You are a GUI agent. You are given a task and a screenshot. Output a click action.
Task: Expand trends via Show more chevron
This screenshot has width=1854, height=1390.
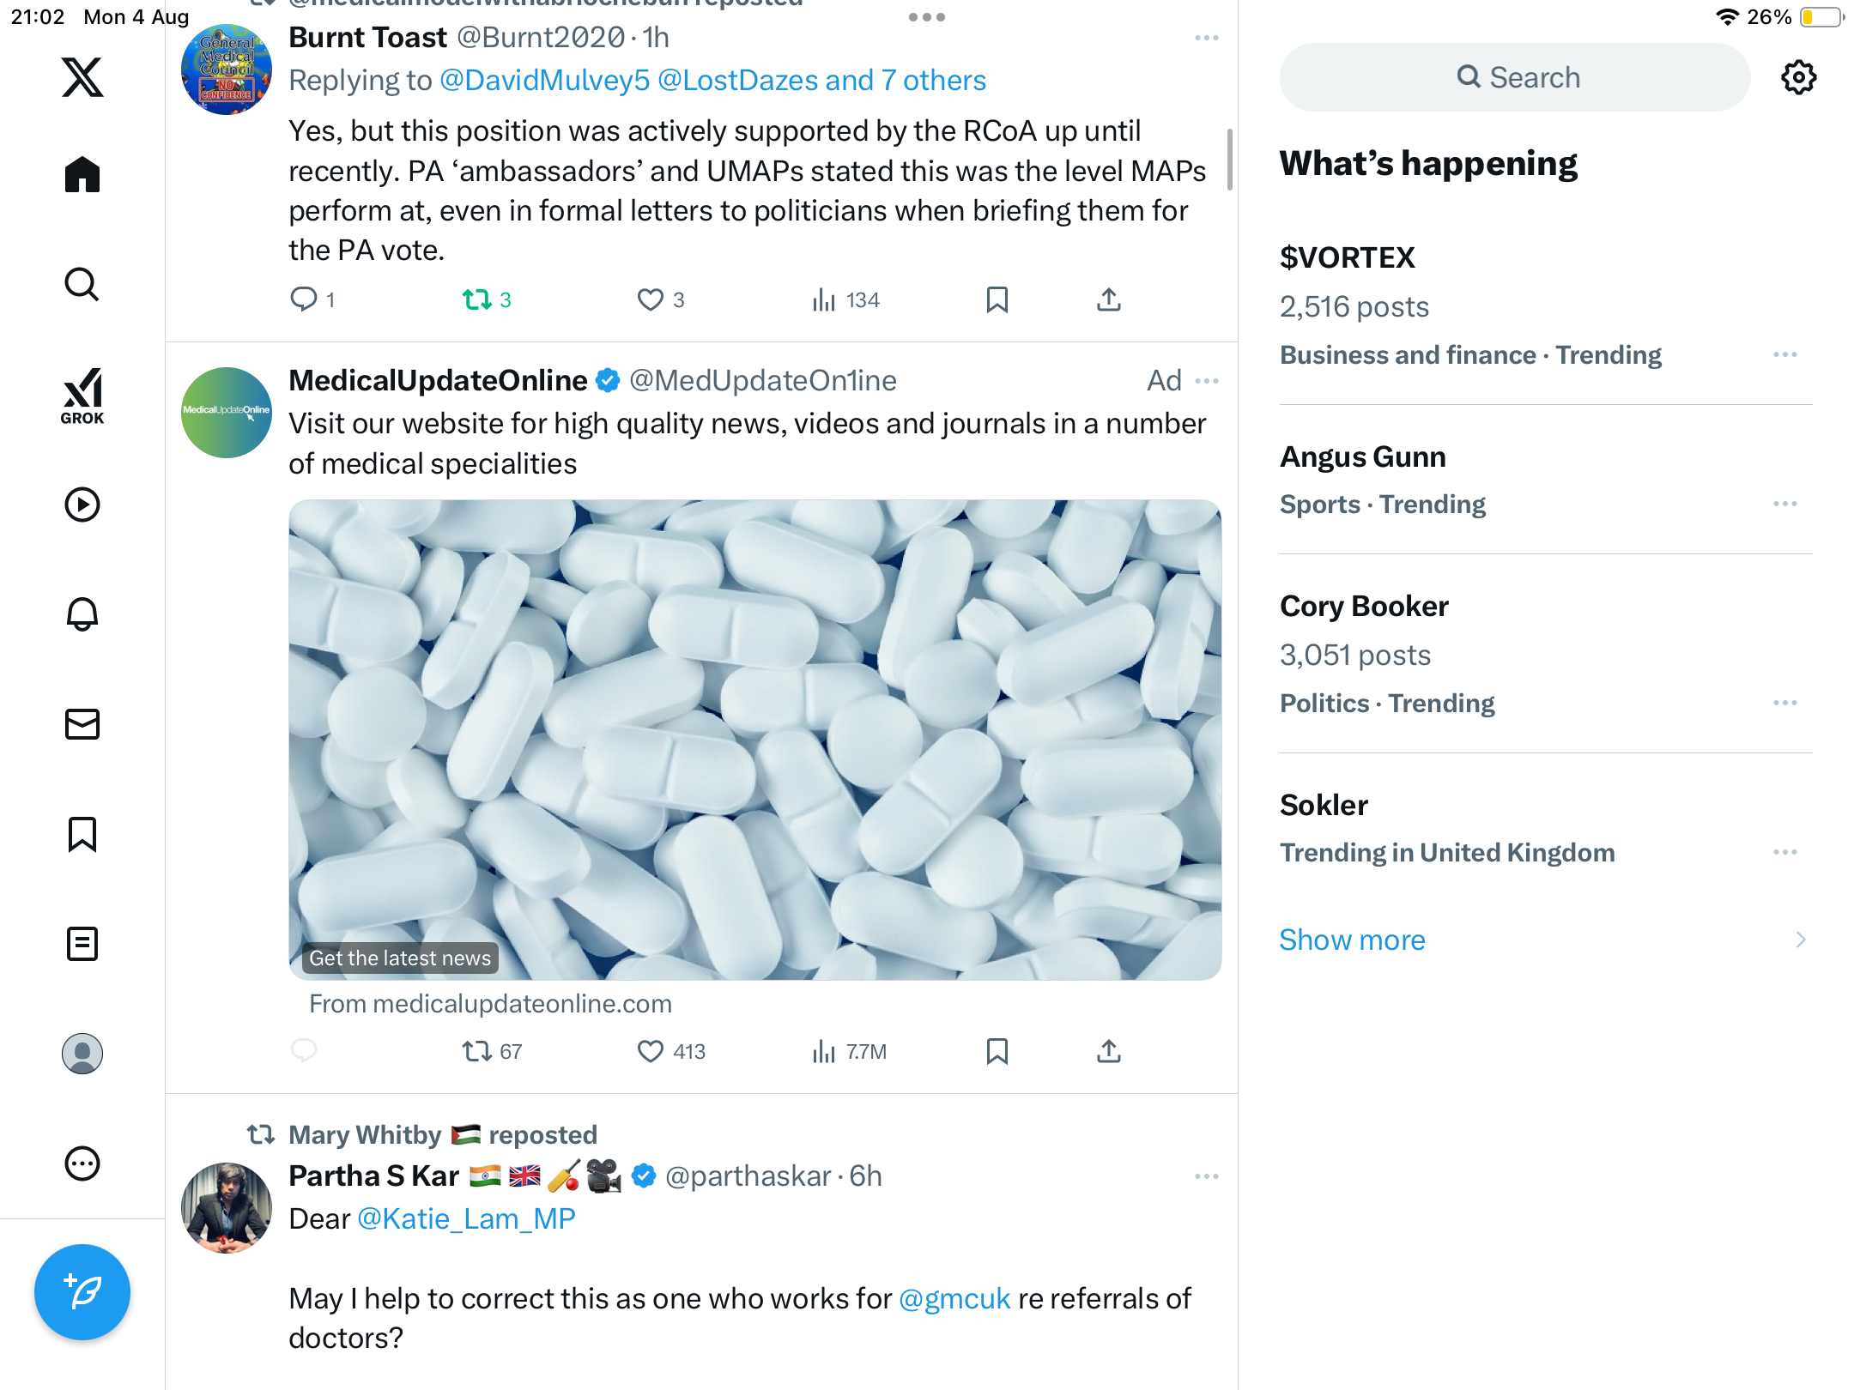(x=1800, y=940)
